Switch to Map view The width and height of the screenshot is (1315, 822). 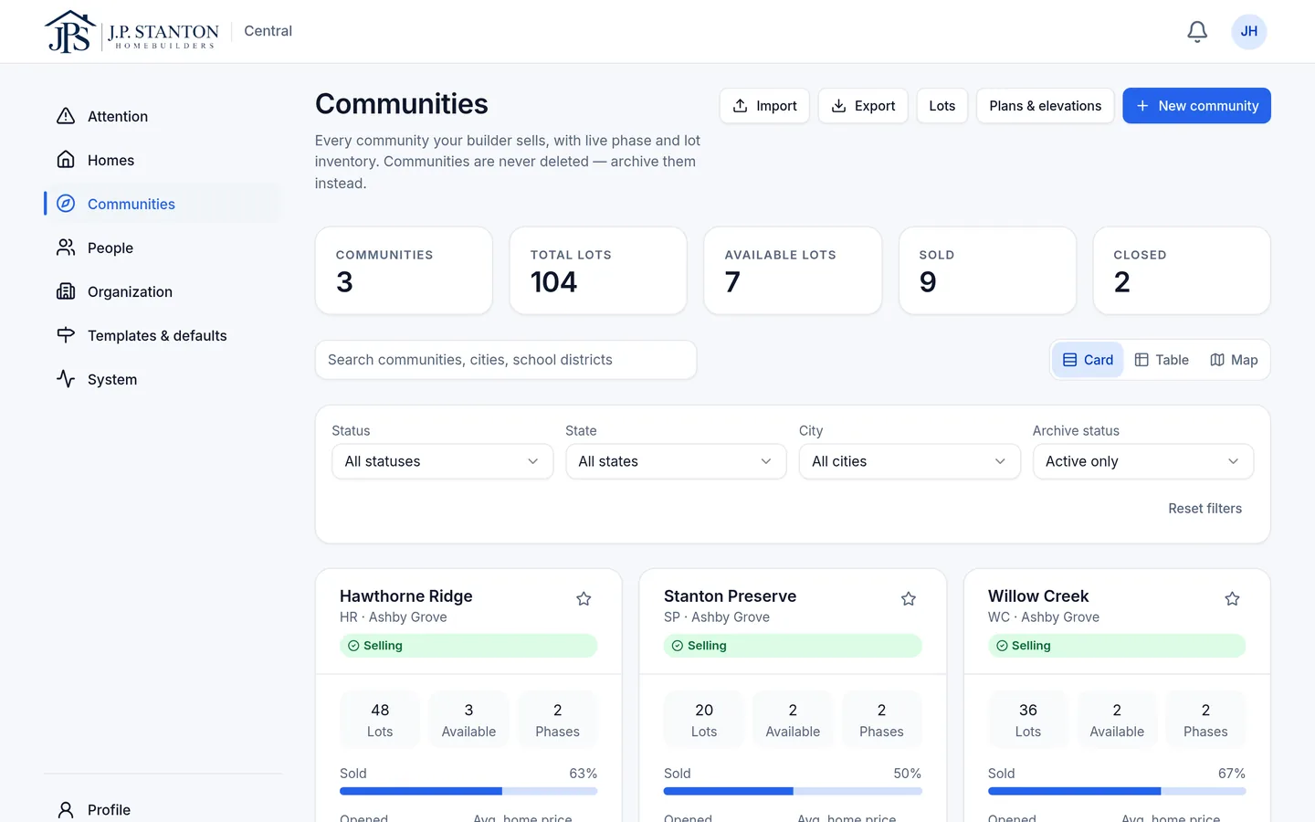(1234, 360)
